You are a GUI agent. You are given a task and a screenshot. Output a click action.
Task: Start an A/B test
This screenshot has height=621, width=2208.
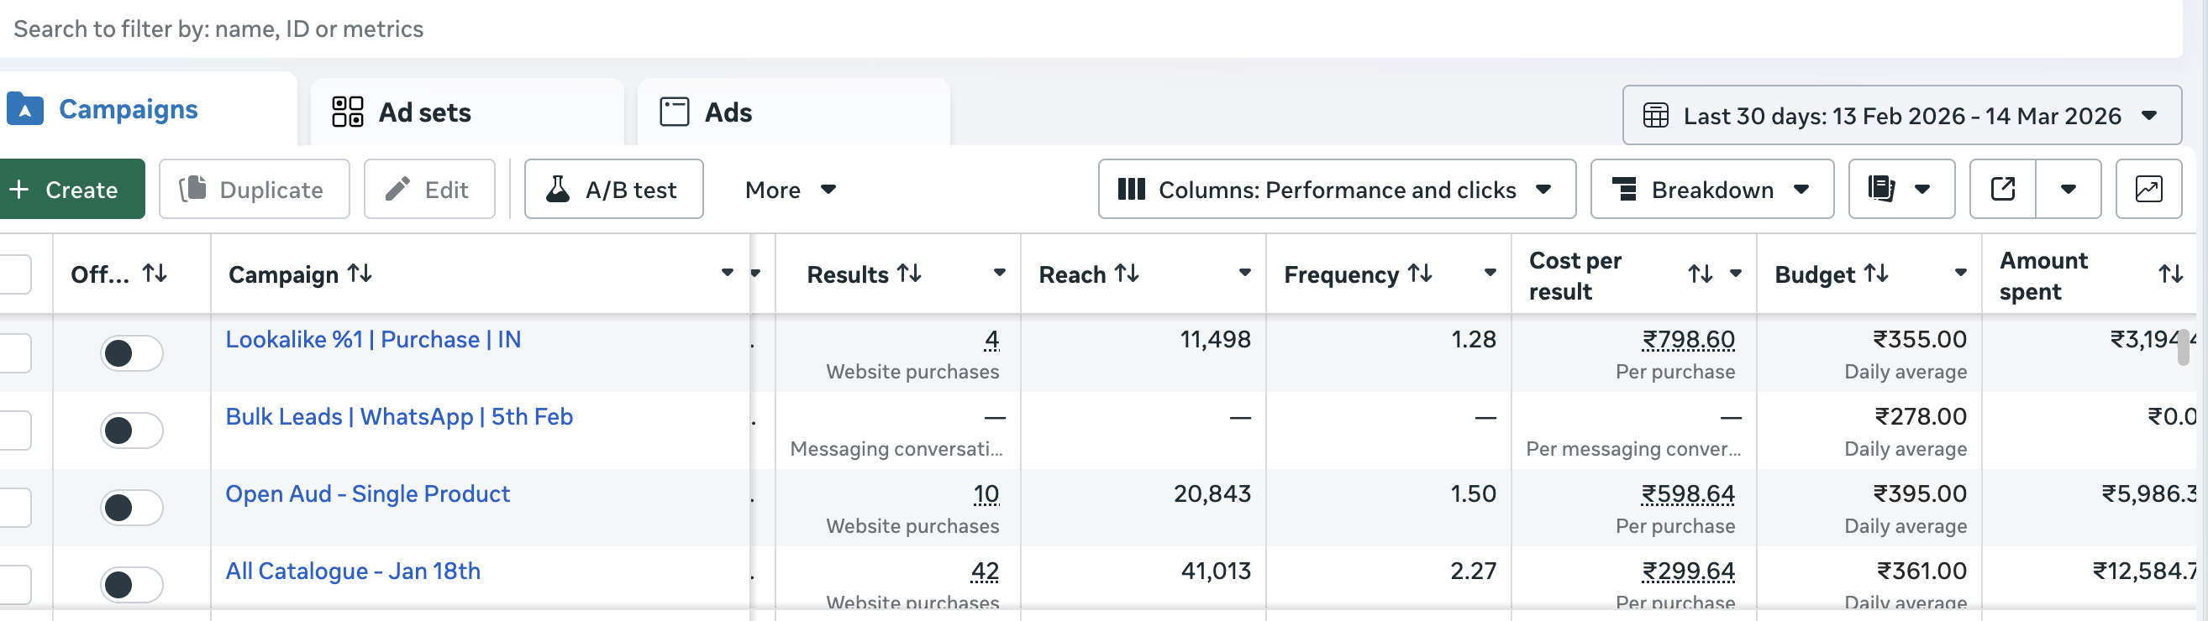(613, 189)
